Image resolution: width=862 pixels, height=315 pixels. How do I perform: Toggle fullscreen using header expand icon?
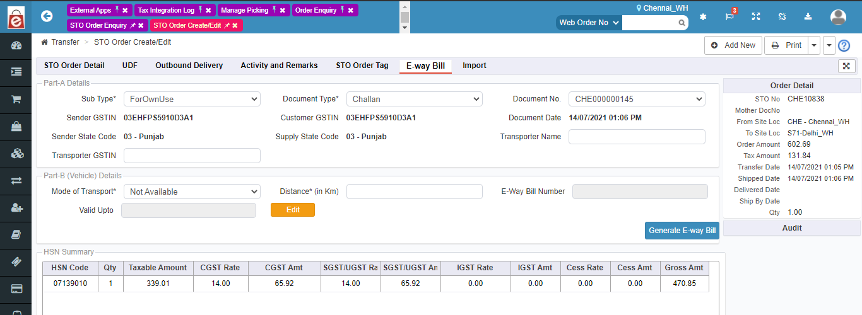(x=755, y=16)
